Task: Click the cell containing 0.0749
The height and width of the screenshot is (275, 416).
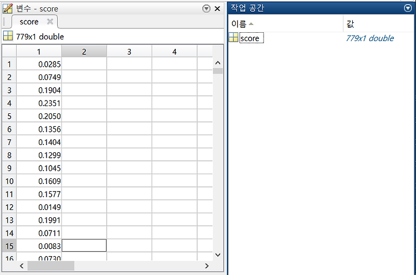Action: (x=39, y=77)
